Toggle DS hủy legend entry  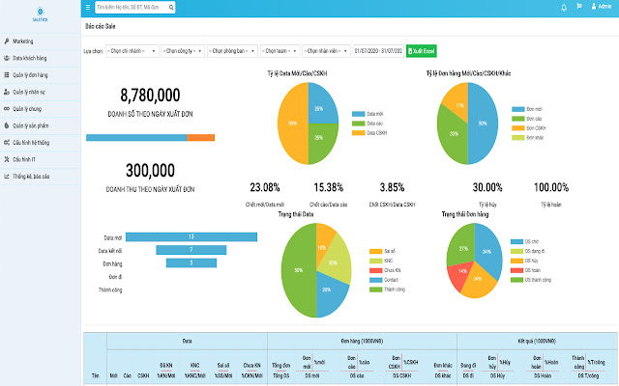coord(524,261)
